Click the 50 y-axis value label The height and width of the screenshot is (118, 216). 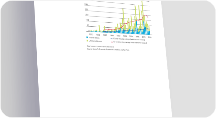88,25
